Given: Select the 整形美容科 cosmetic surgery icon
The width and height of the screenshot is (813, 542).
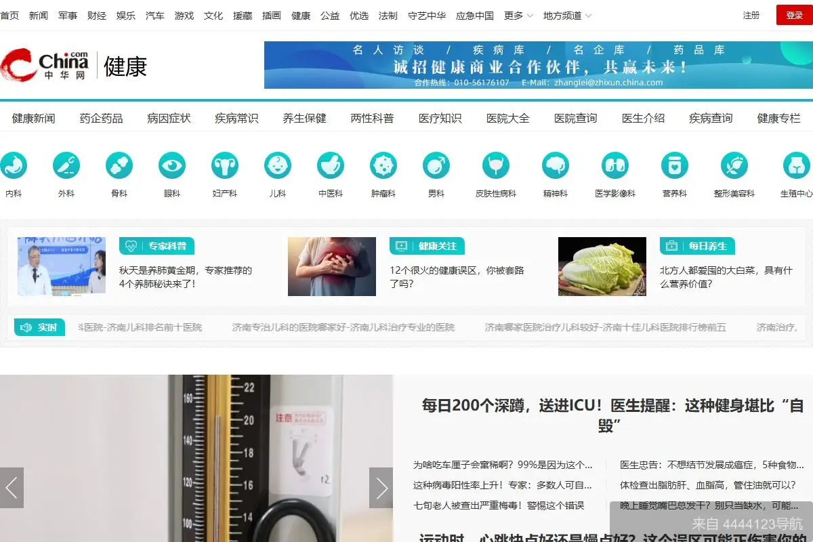Looking at the screenshot, I should pos(734,164).
